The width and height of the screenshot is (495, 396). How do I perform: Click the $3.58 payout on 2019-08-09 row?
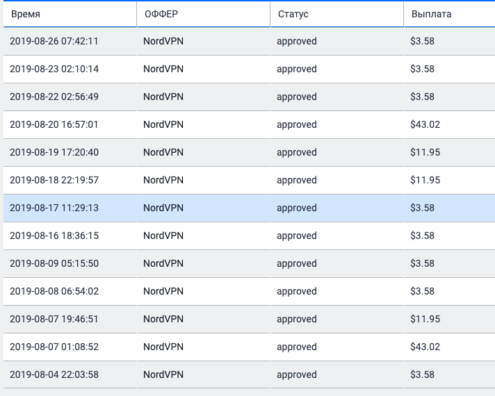(422, 263)
